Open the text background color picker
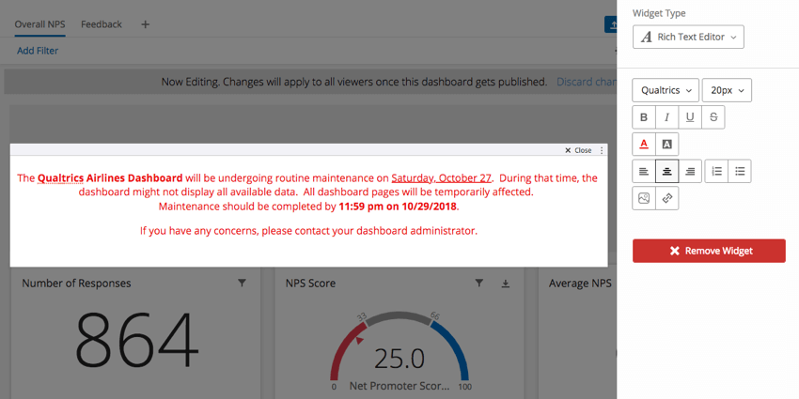This screenshot has width=799, height=399. (x=667, y=144)
